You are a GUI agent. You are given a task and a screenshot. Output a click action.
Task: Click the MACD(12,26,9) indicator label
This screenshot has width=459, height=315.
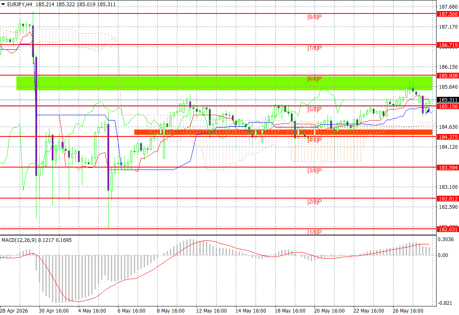[19, 240]
